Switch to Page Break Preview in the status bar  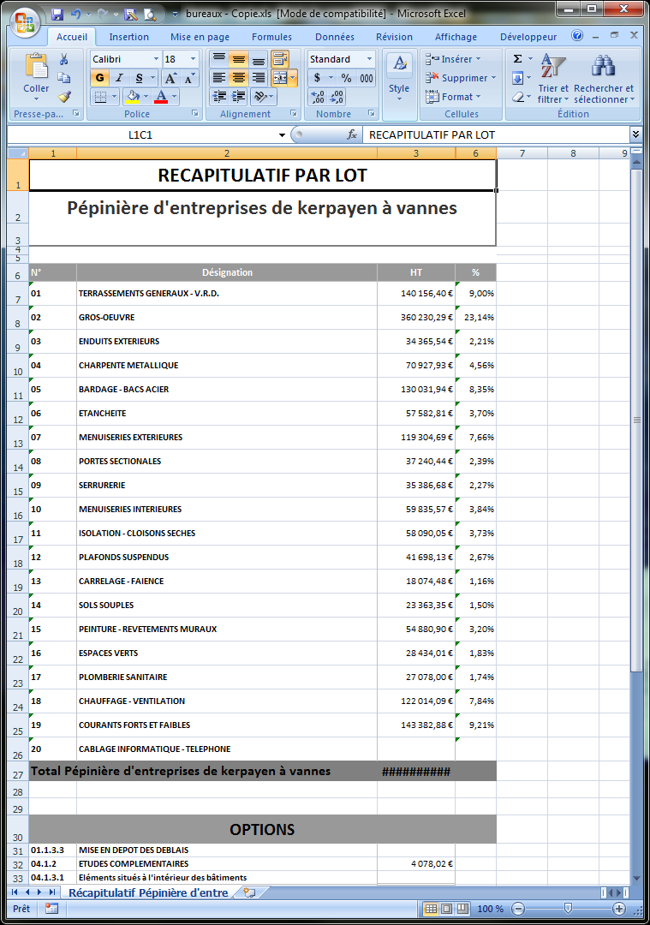463,909
